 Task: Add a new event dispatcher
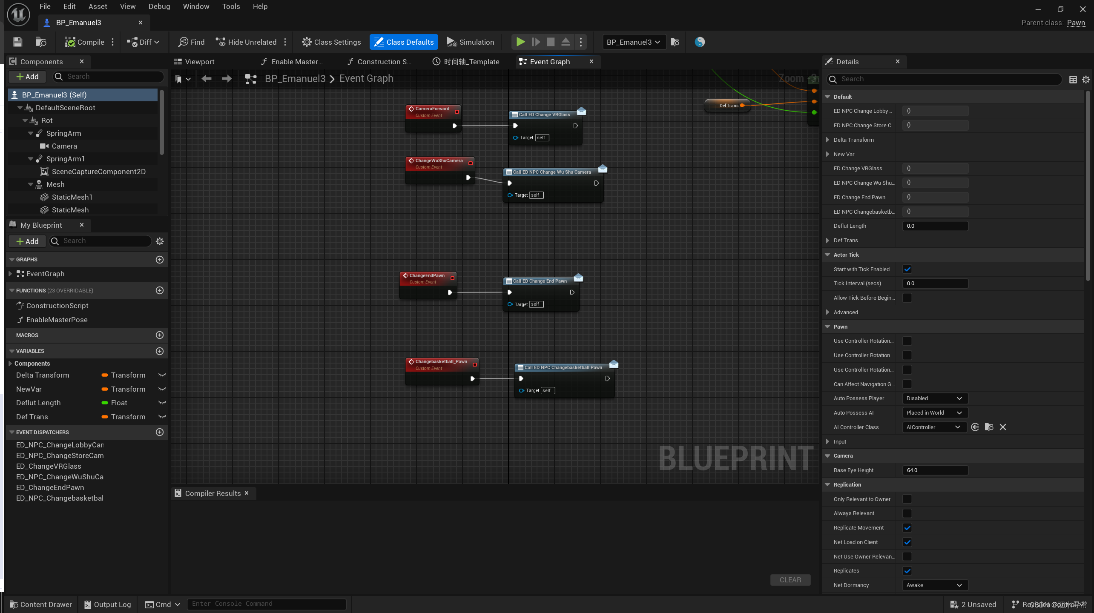(x=160, y=432)
